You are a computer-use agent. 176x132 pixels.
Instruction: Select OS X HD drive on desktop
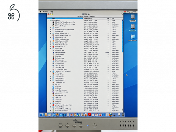point(133,18)
